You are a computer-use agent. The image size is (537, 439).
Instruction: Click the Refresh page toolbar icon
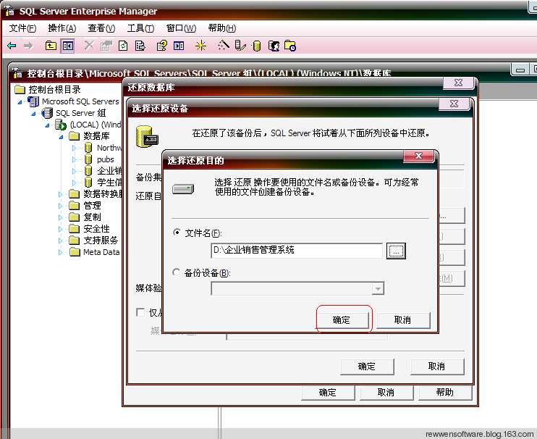point(123,46)
